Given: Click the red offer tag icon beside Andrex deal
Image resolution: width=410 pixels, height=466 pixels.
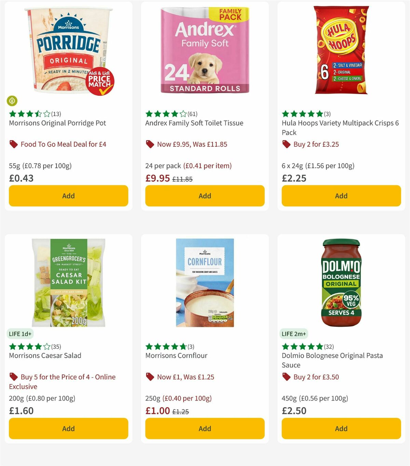Looking at the screenshot, I should point(150,144).
